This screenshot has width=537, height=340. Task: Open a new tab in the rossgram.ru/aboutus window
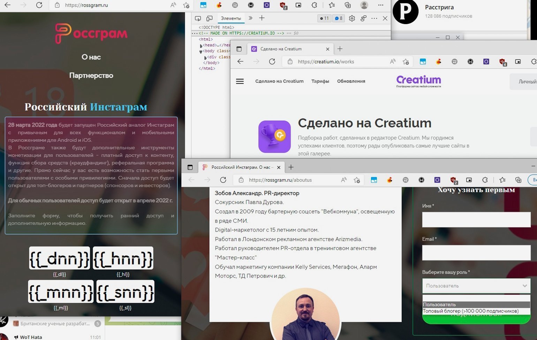coord(291,167)
